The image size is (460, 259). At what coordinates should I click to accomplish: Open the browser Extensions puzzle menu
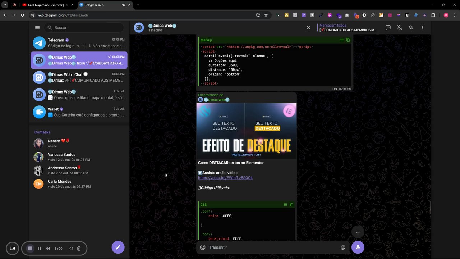point(433,15)
